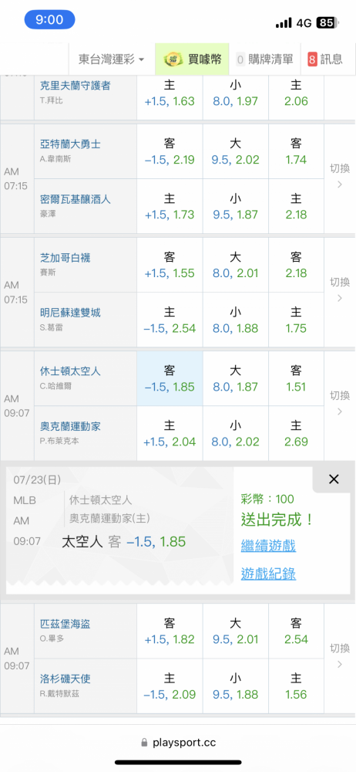Select 大 9.5, 2.02 over for Braves game
Image resolution: width=356 pixels, height=772 pixels.
[236, 151]
